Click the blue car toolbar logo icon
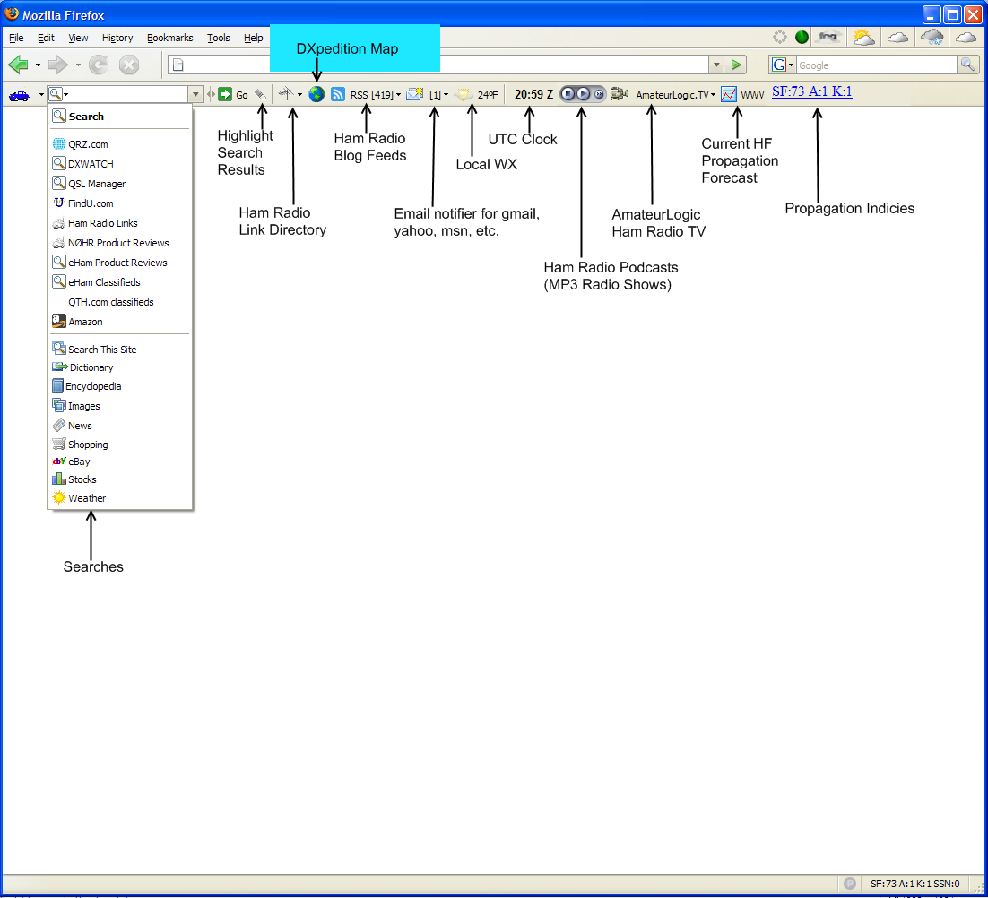 20,95
